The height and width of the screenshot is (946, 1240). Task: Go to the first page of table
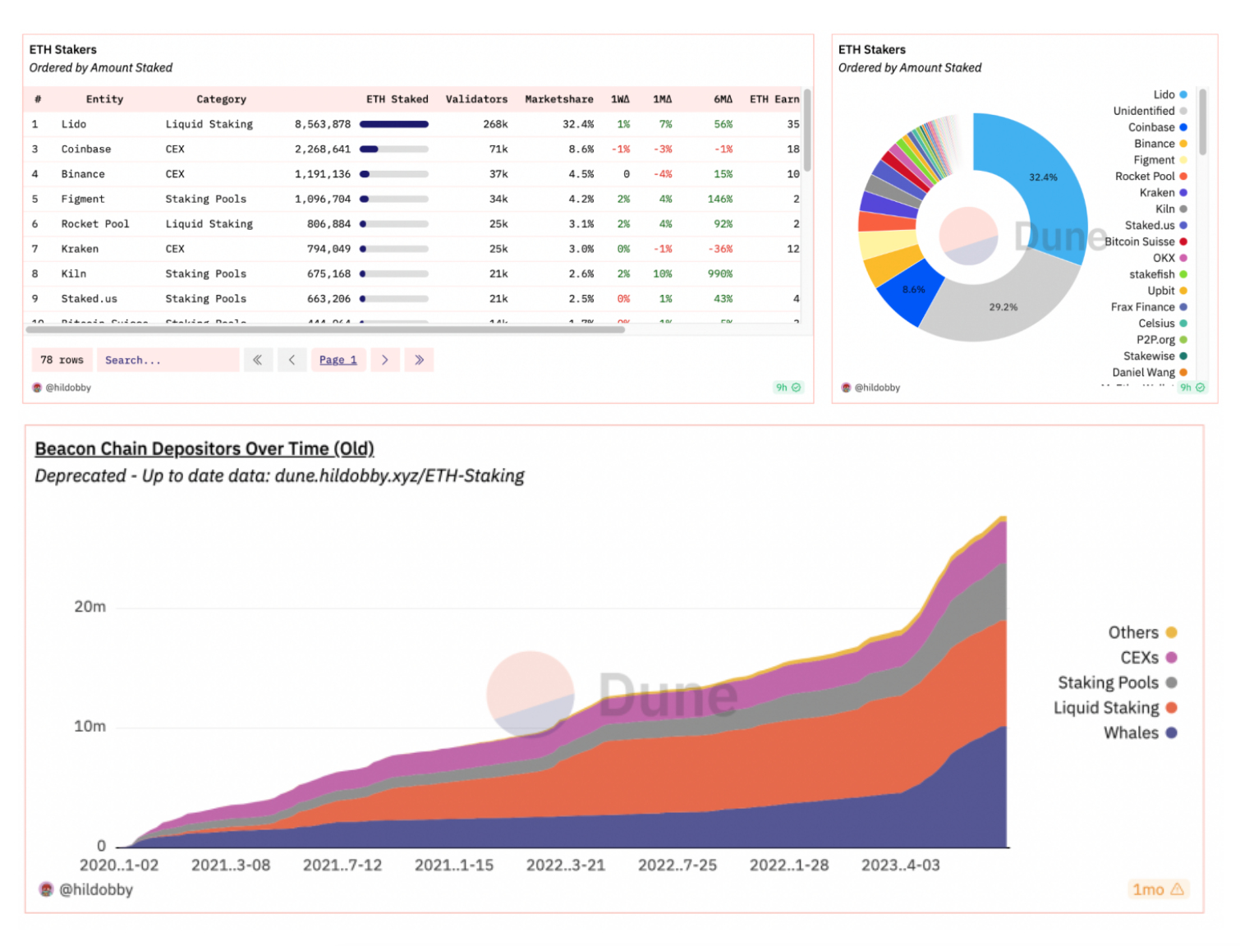coord(257,360)
